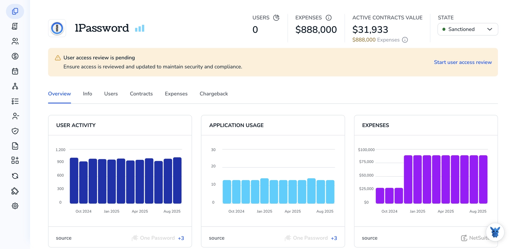Click the USERS count of 0
Screen dimensions: 516x249
point(255,30)
